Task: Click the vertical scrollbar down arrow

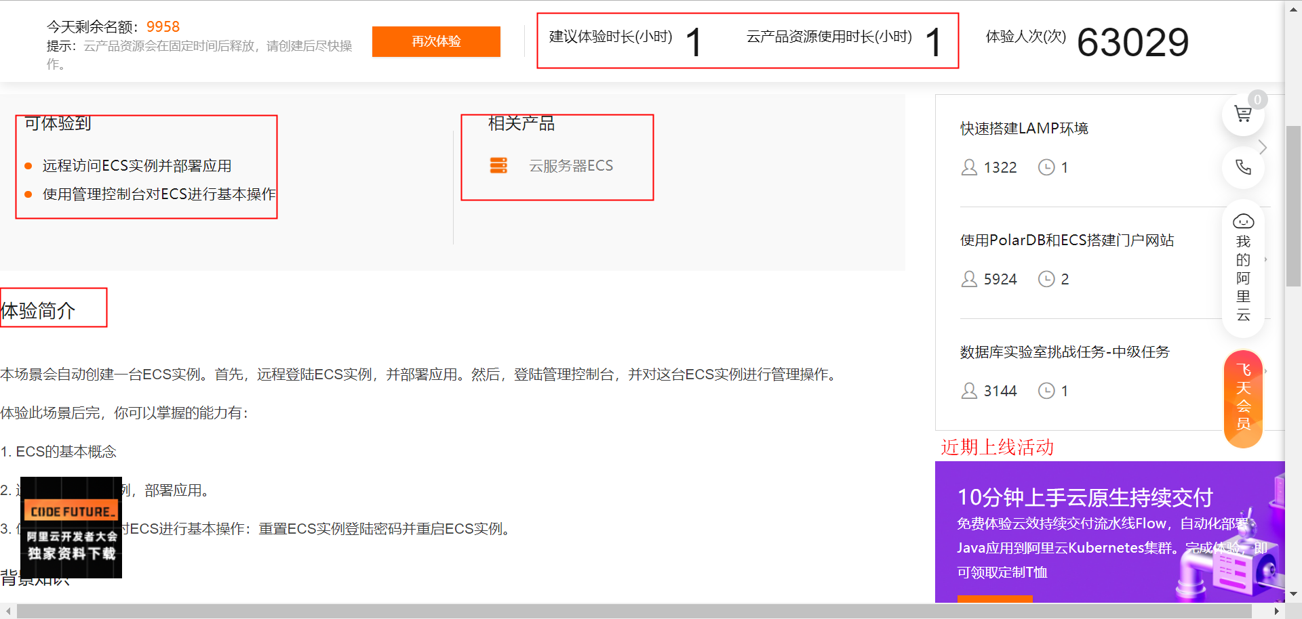Action: (1293, 594)
